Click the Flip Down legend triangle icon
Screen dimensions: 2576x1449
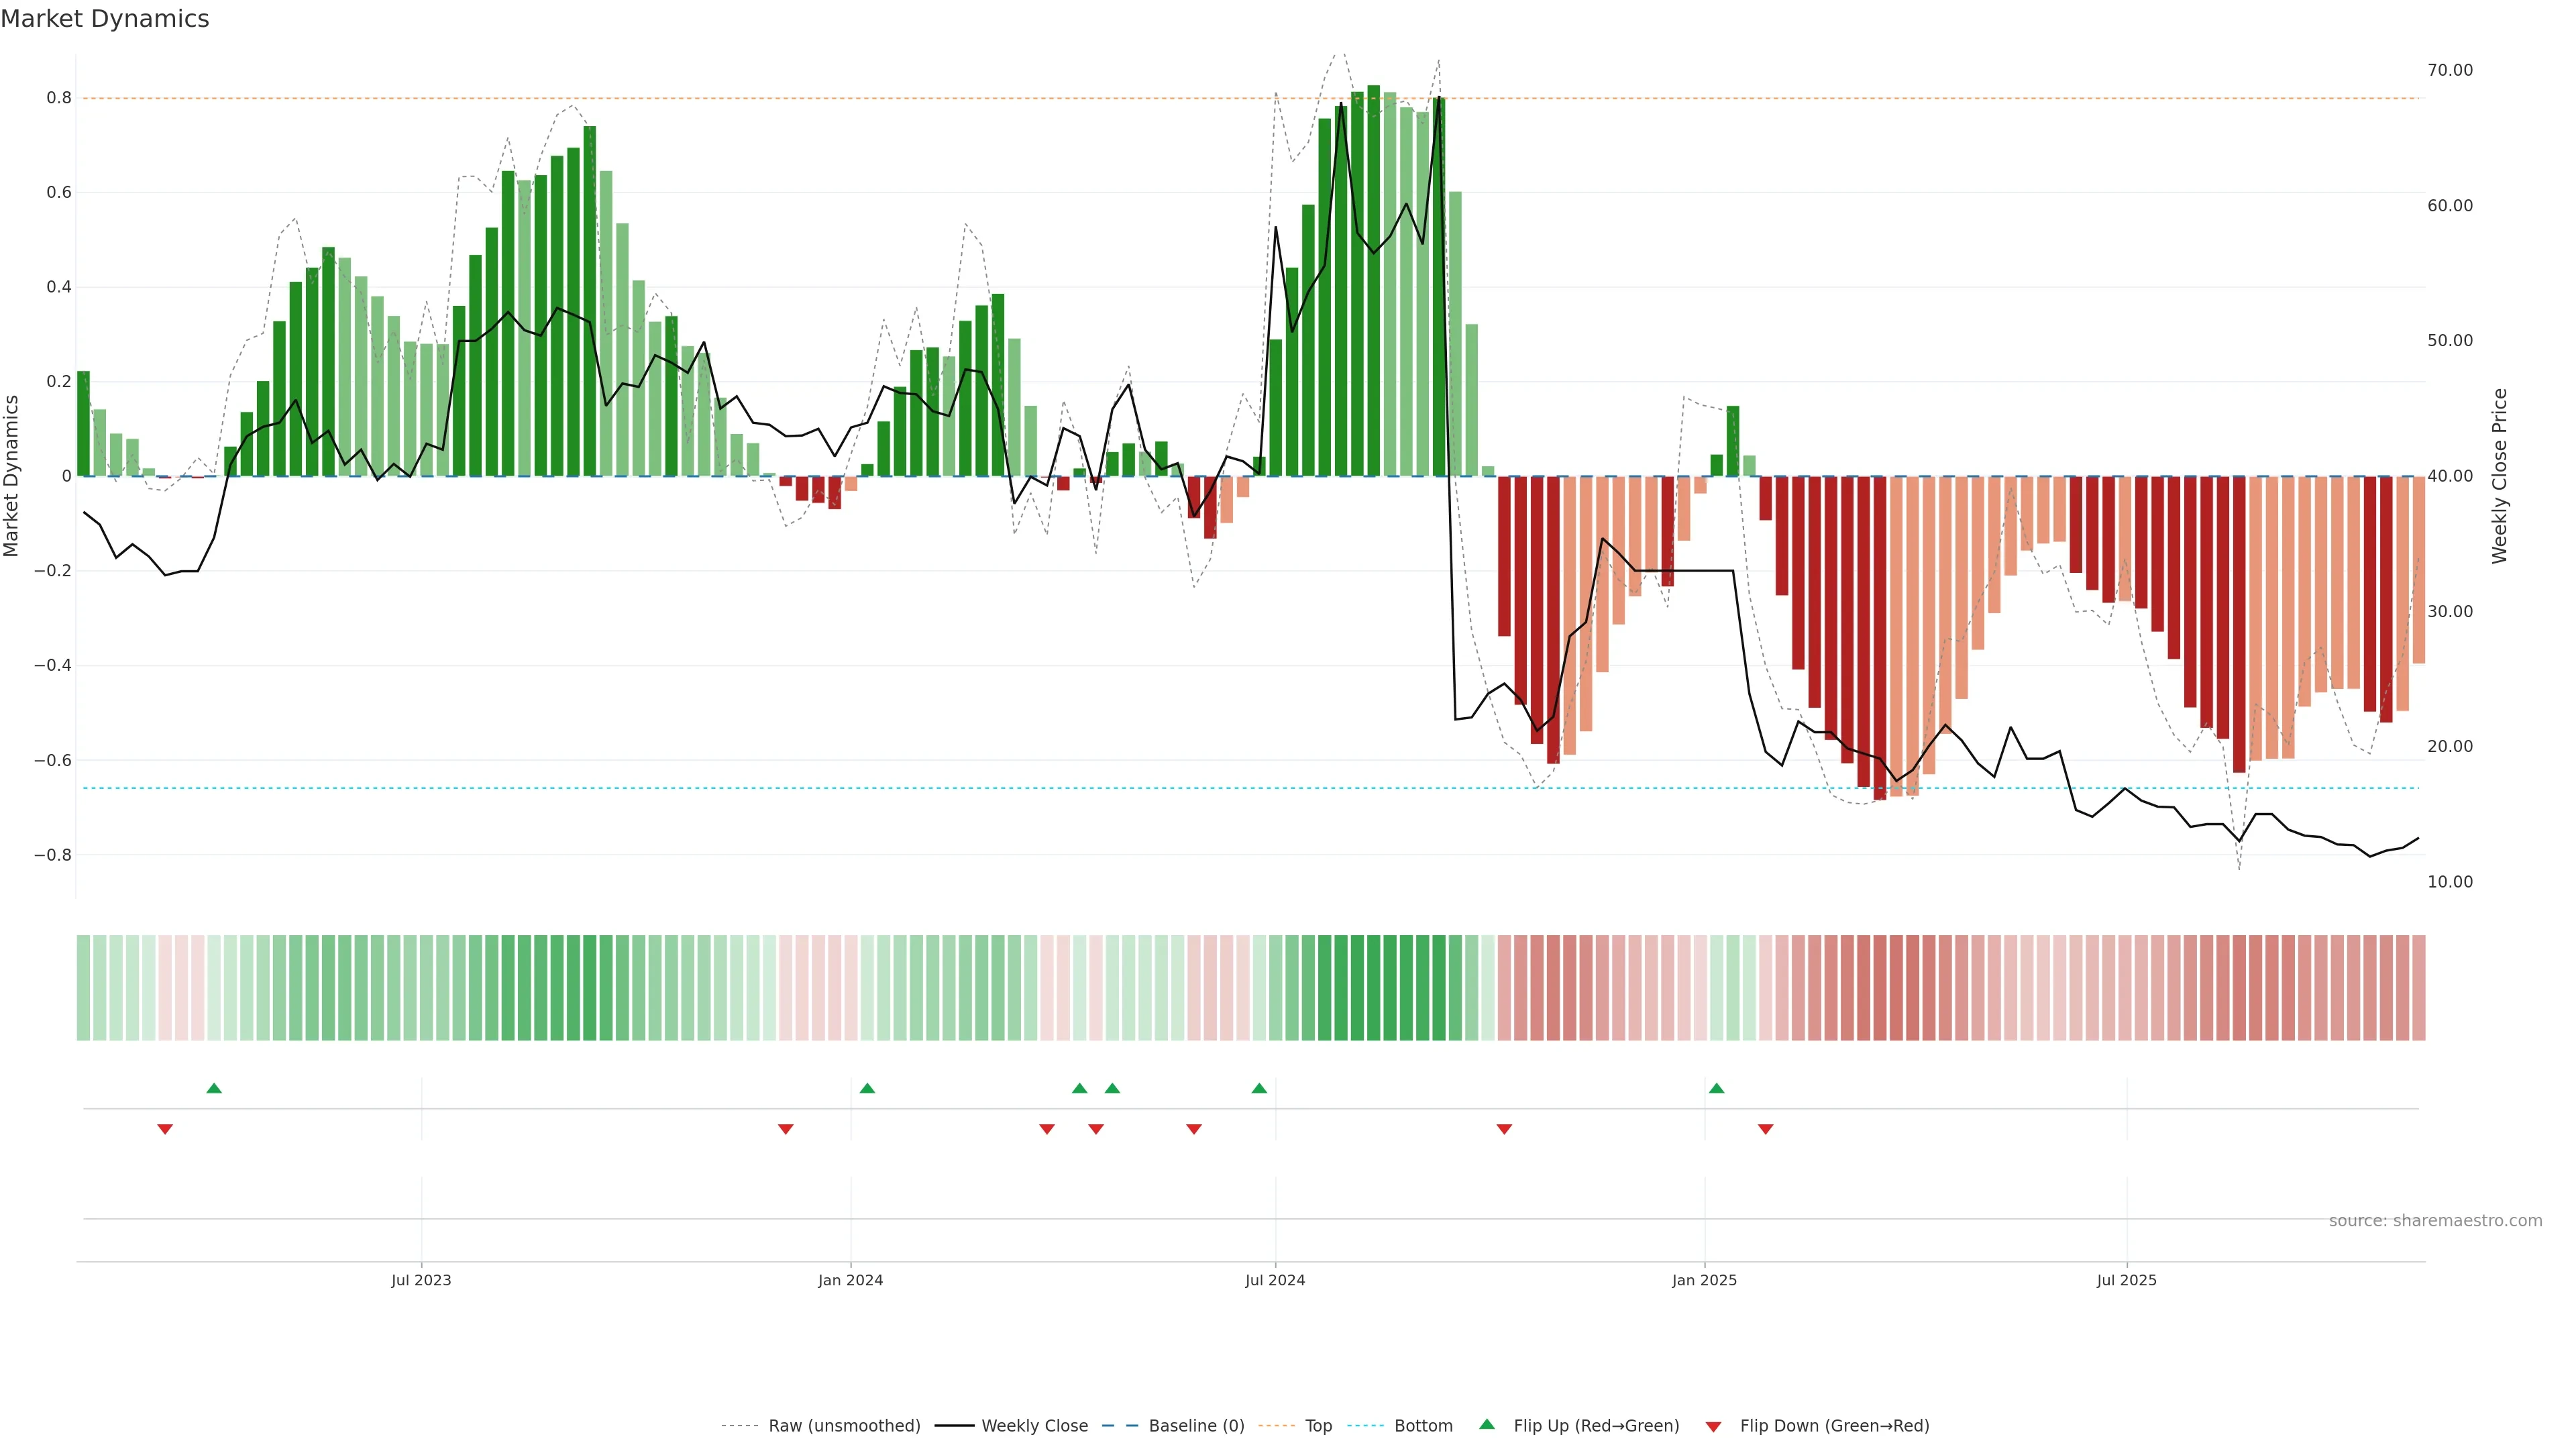[1713, 1426]
